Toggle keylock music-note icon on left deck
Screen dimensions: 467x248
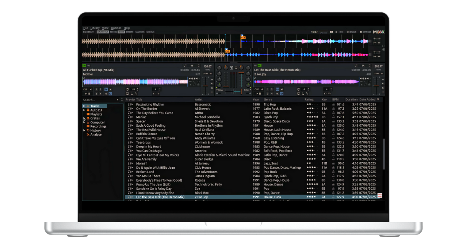[x=185, y=65]
